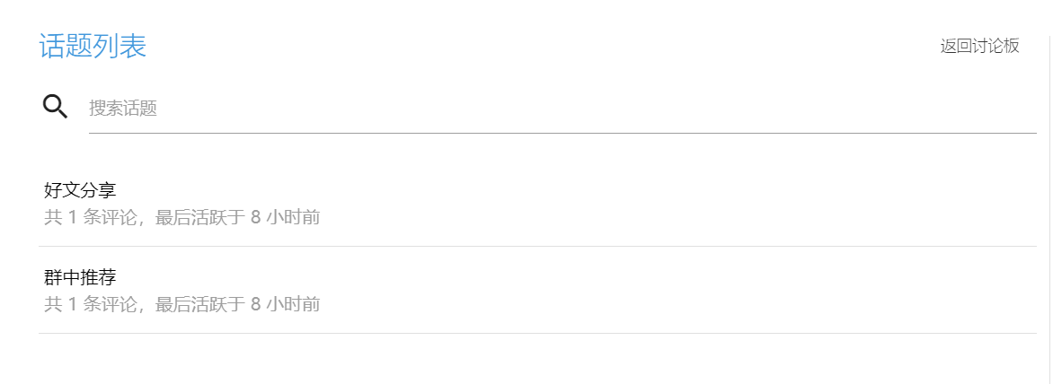The image size is (1053, 384).
Task: Click the divider below the 群中推荐 row
Action: click(x=537, y=333)
